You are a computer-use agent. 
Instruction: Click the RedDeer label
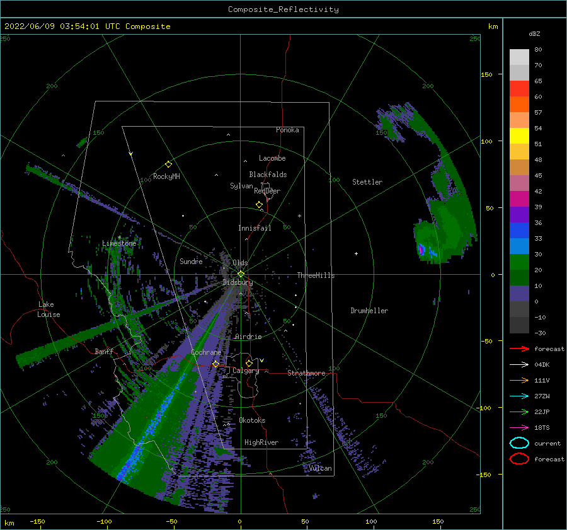[x=267, y=191]
